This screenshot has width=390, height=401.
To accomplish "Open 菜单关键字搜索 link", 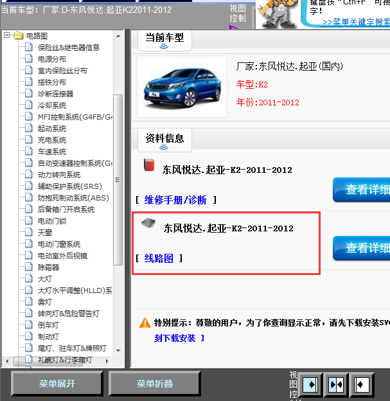I will coord(356,22).
